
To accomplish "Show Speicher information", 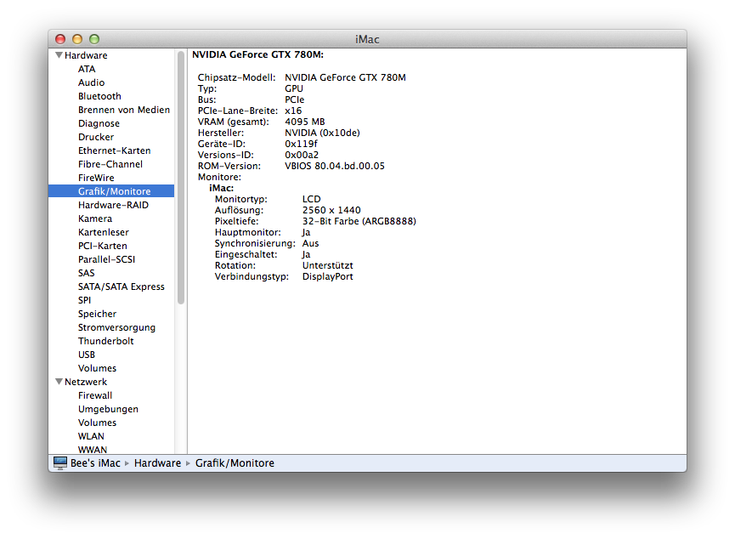I will pos(98,314).
